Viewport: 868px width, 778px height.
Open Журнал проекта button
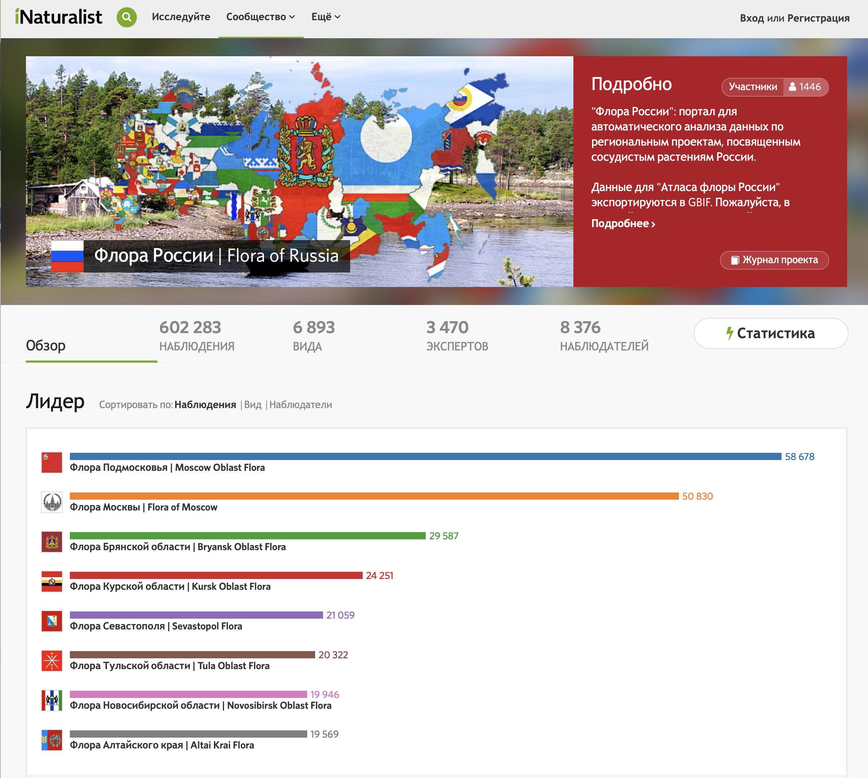pos(774,260)
